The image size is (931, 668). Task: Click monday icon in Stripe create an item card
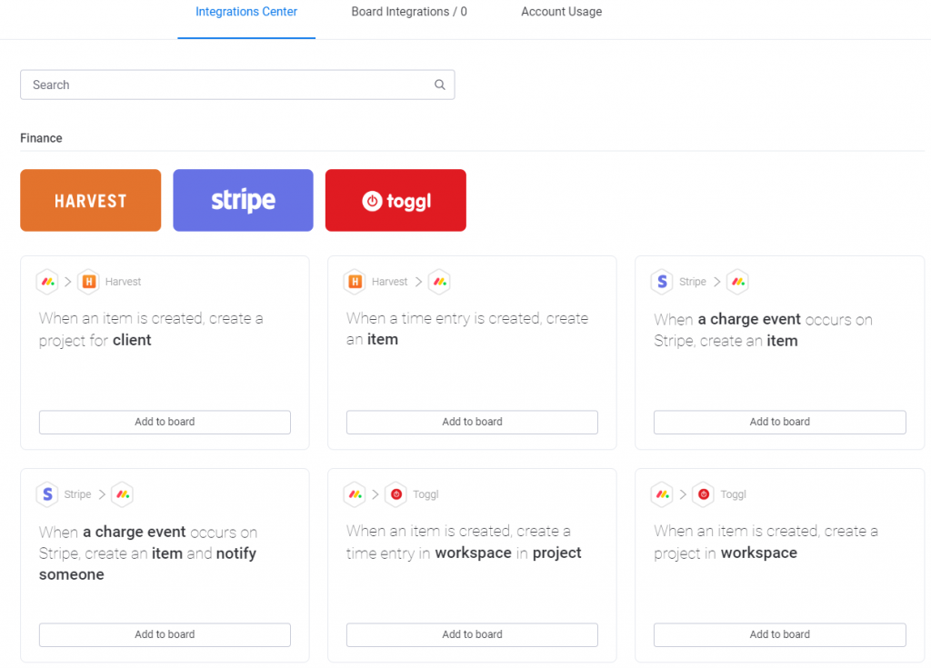click(x=737, y=282)
